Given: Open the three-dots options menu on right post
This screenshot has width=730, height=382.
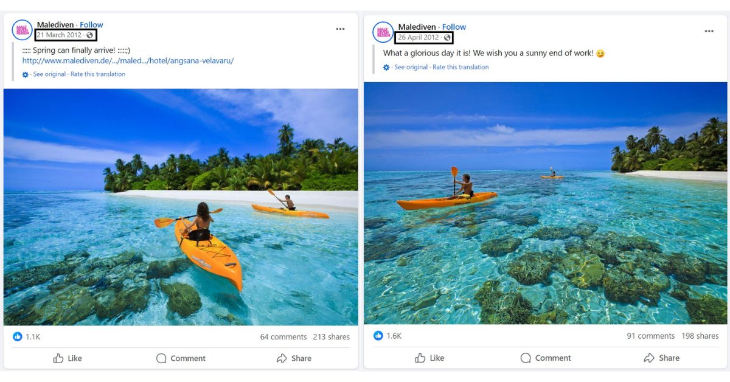Looking at the screenshot, I should 709,31.
